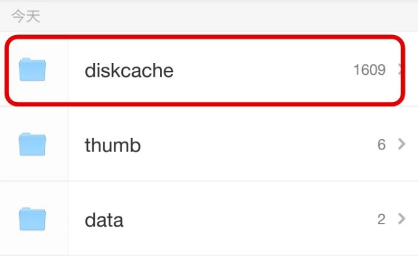Tap empty space in the diskcache row

point(261,71)
